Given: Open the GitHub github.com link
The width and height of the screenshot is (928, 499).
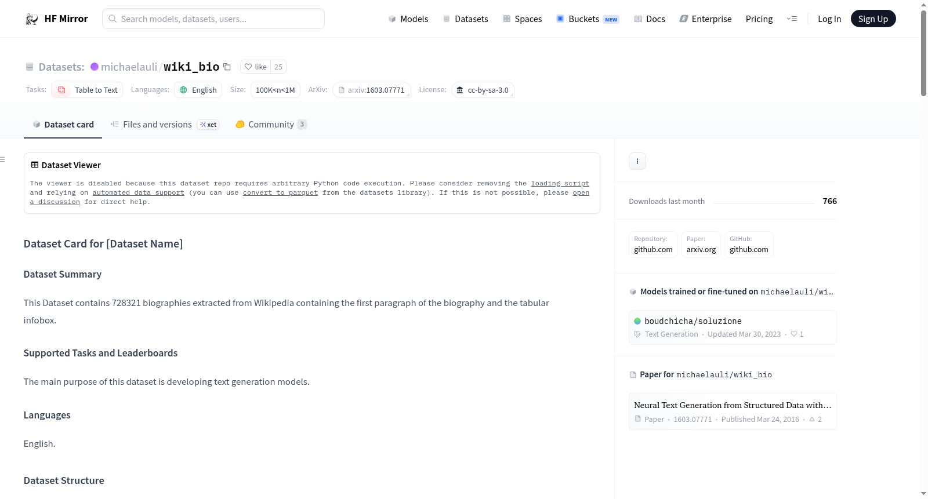Looking at the screenshot, I should pyautogui.click(x=749, y=244).
